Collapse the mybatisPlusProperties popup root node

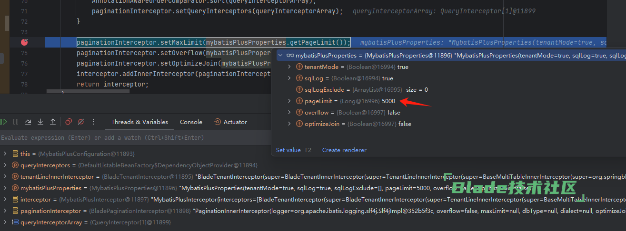280,56
